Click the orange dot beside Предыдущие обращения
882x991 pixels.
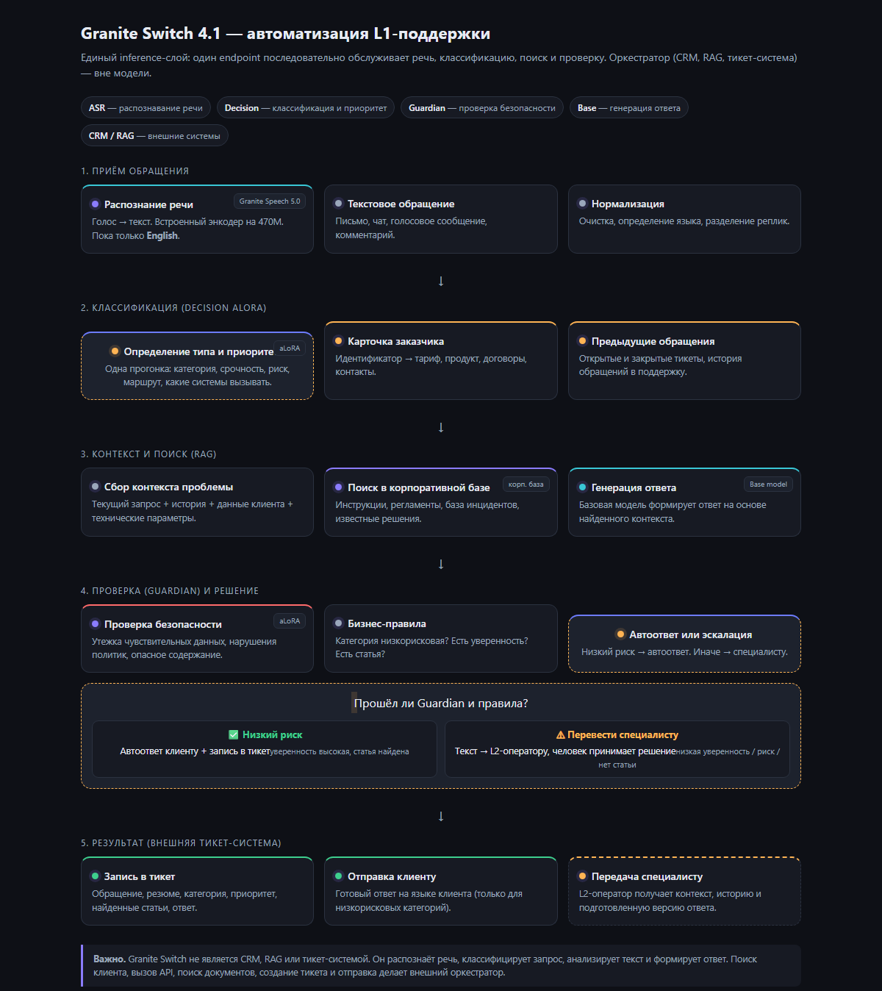(x=582, y=341)
